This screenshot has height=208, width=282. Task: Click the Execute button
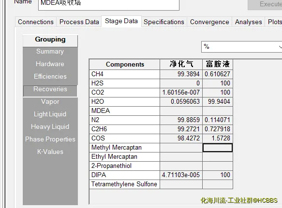[265, 4]
